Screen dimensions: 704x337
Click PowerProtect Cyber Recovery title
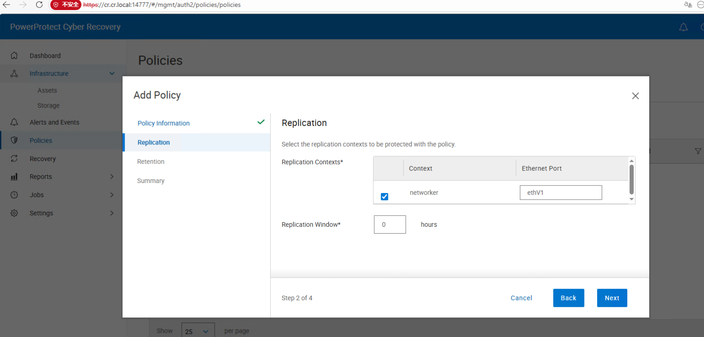click(x=65, y=27)
